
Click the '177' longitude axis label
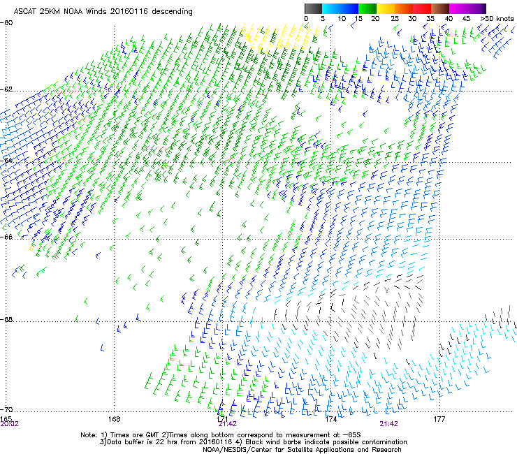tap(439, 419)
